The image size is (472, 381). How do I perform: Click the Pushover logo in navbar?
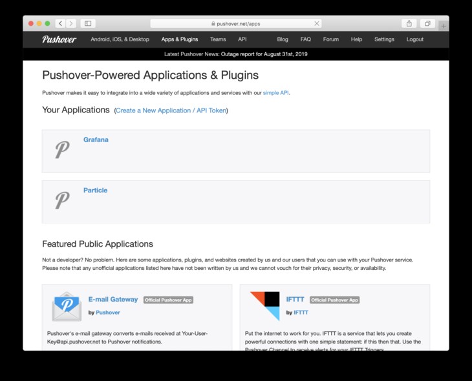(x=59, y=39)
